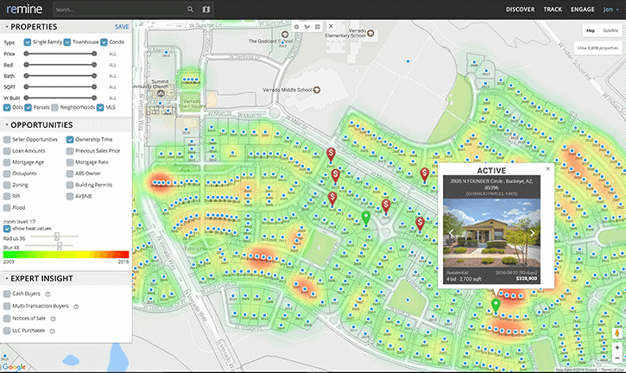Click in the Search input field
Screen dimensions: 626x373
[119, 9]
